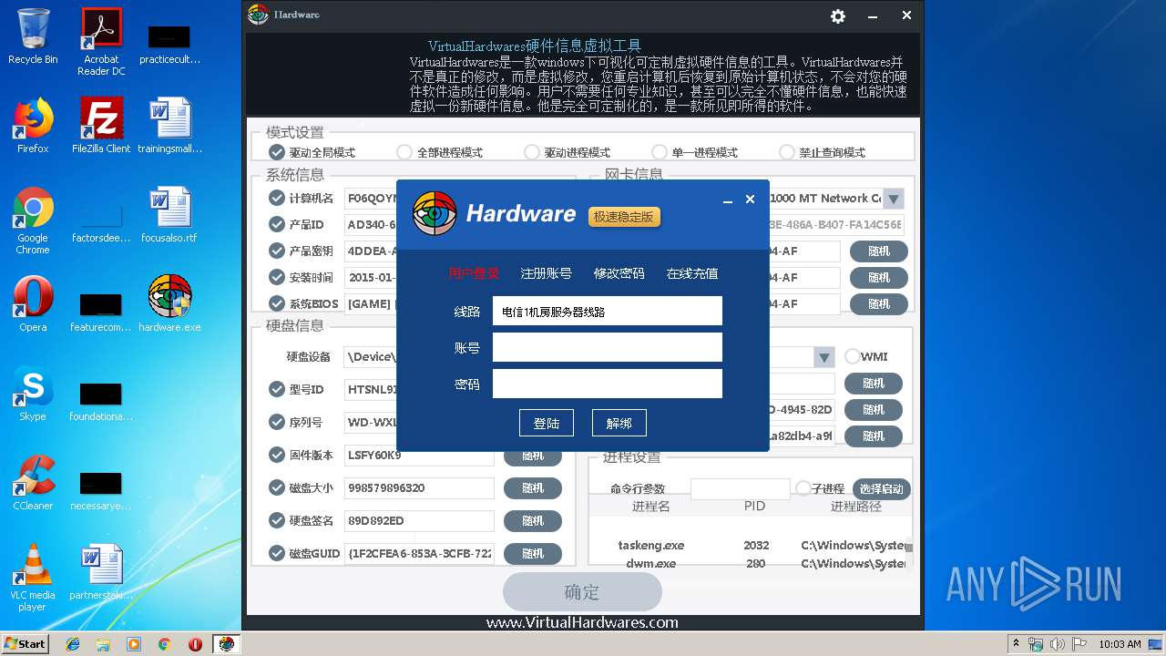Open trainingsmall document on desktop
Image resolution: width=1166 pixels, height=656 pixels.
pos(169,126)
